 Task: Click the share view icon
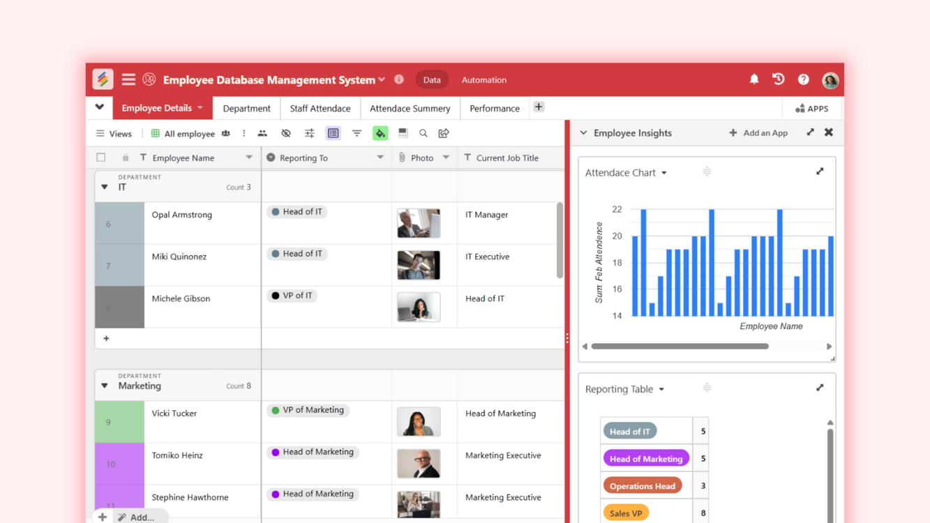point(444,133)
